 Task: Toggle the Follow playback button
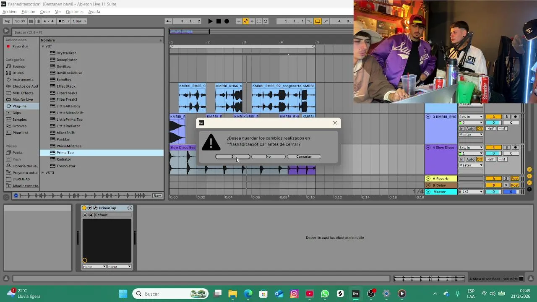[x=168, y=21]
